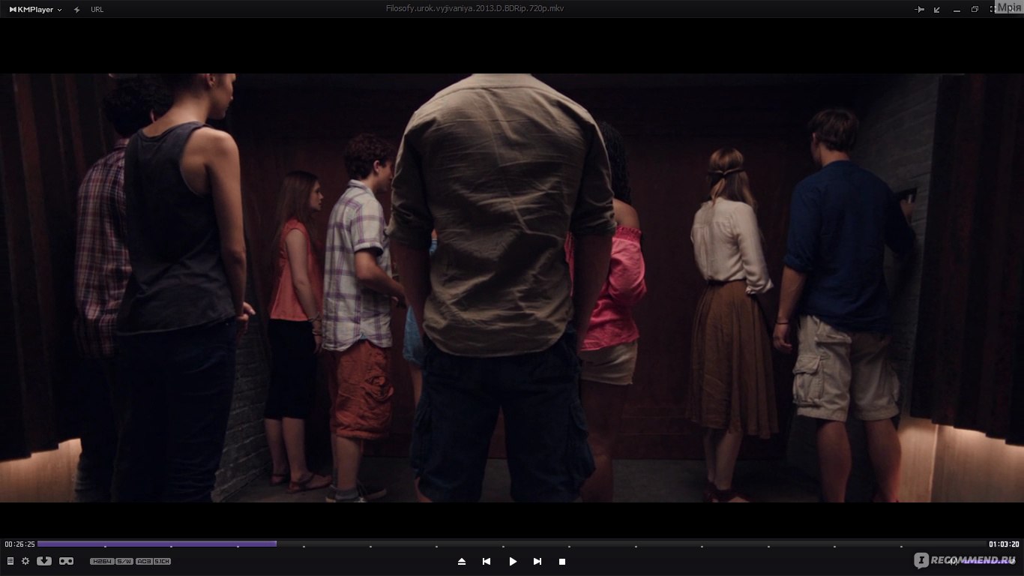Click the 5.1CH audio channel badge
The height and width of the screenshot is (576, 1024).
[x=162, y=561]
